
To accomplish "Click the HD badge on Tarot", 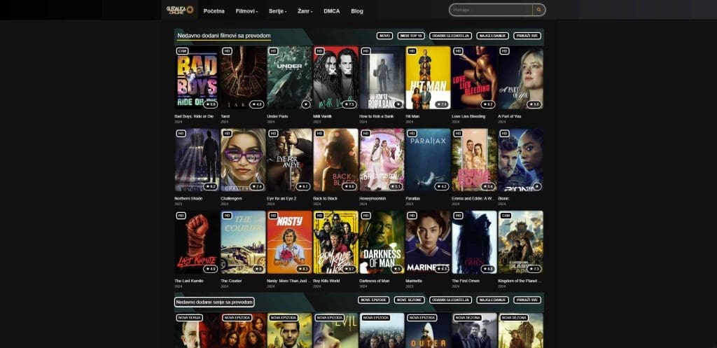I will pos(228,51).
